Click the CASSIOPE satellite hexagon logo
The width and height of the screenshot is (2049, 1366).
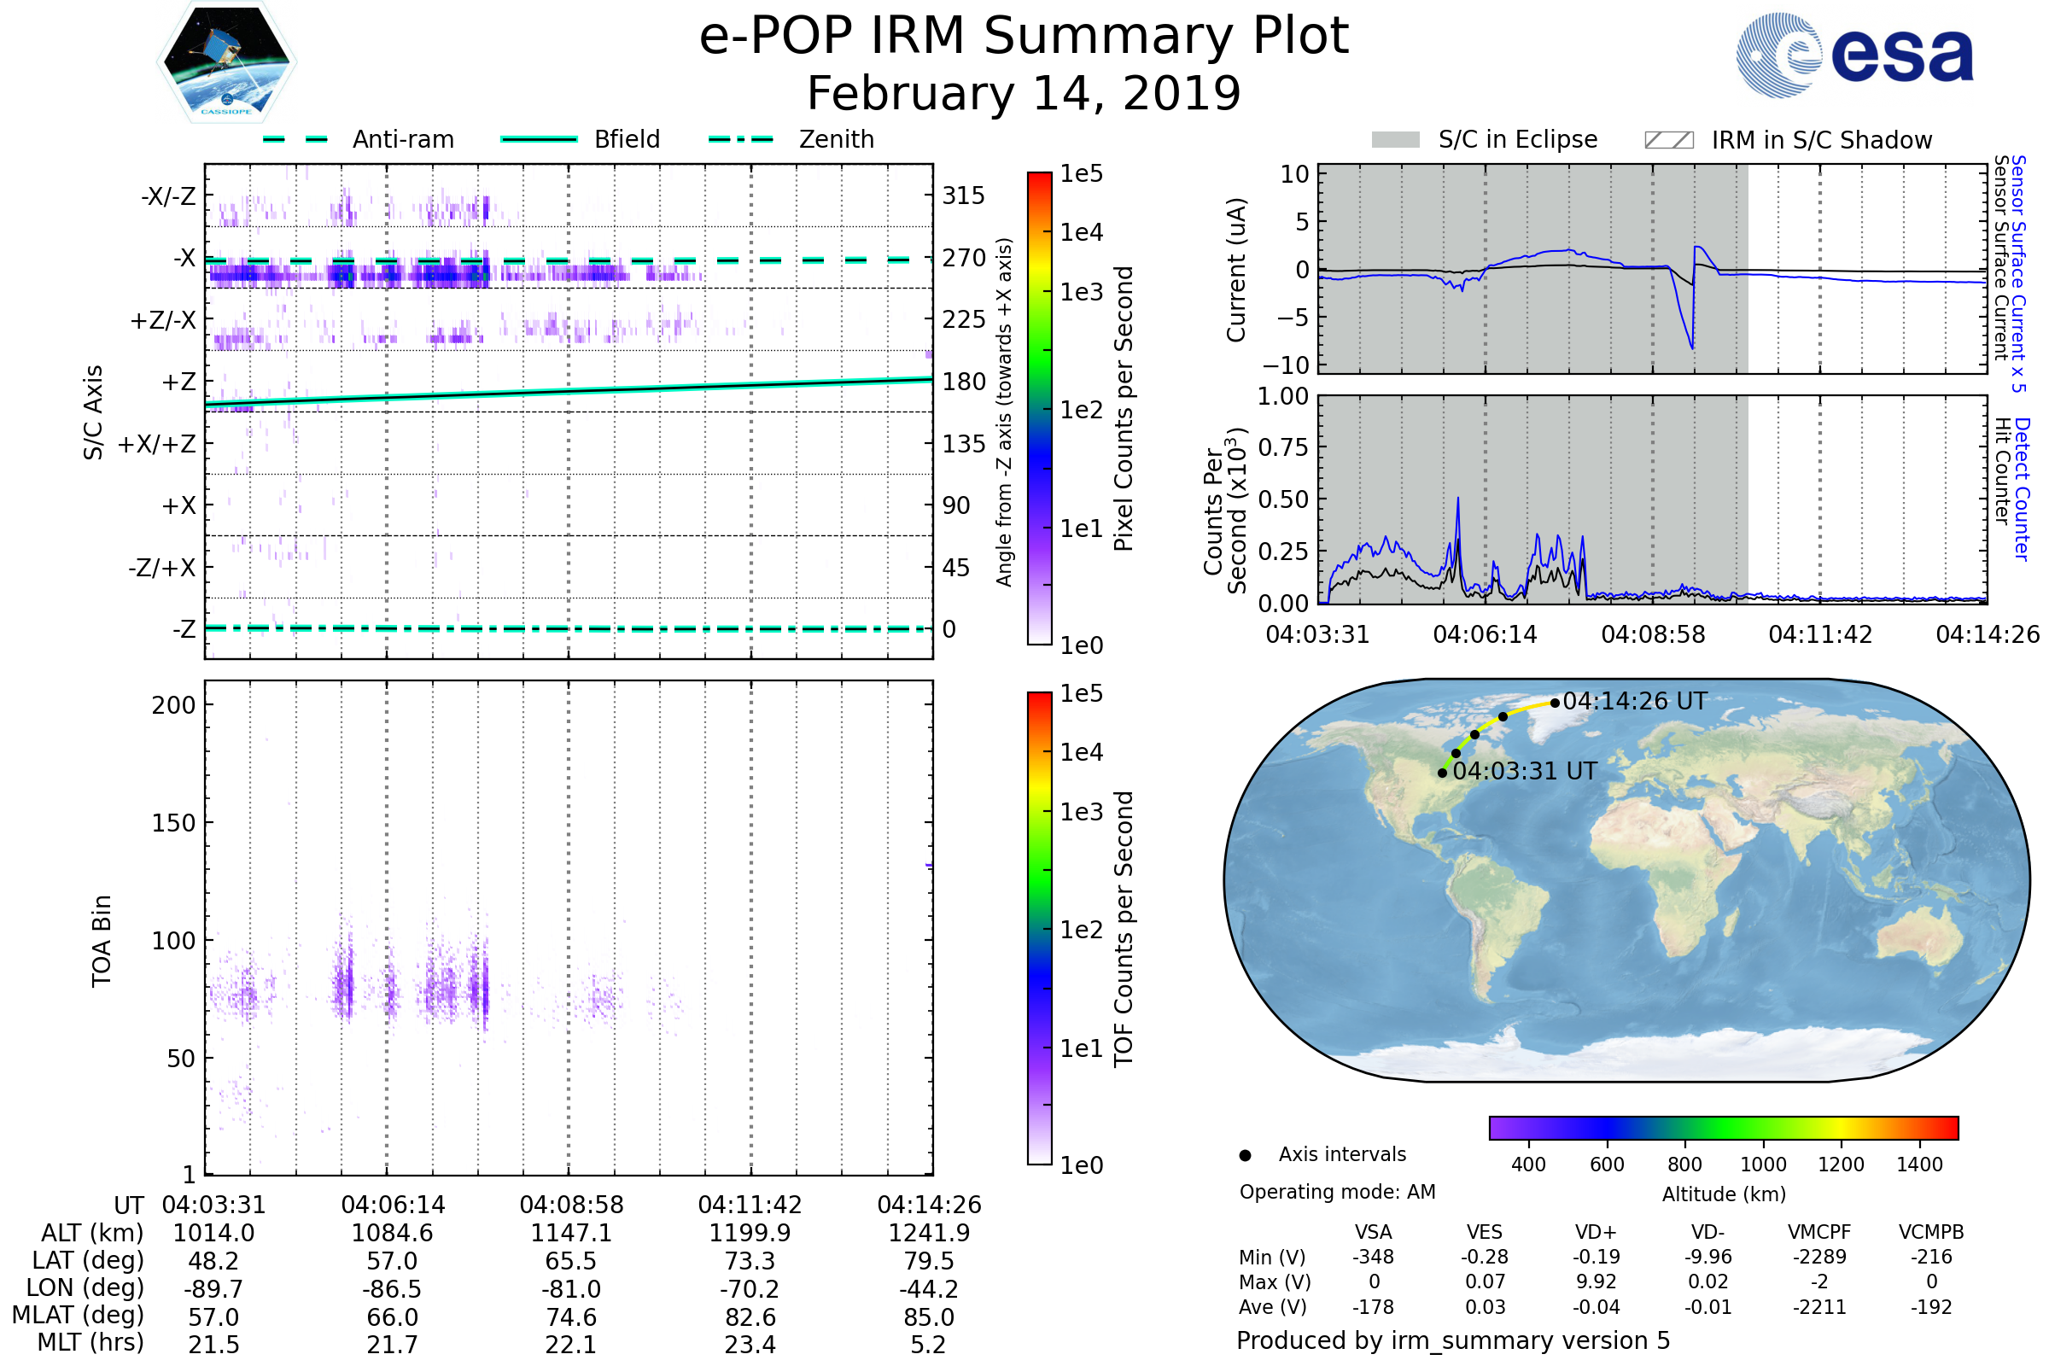(226, 62)
